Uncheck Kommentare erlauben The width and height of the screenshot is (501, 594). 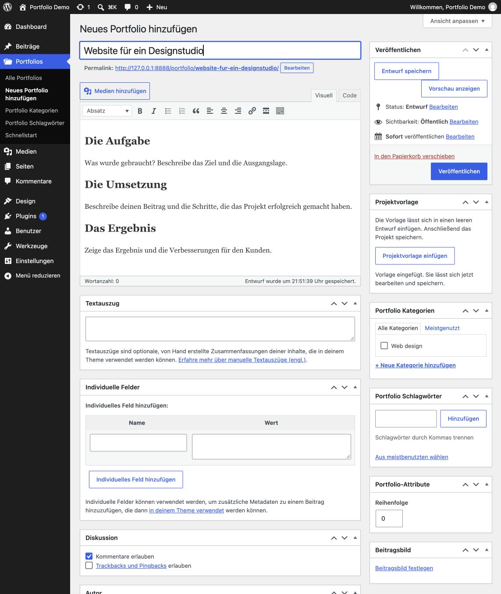[89, 556]
